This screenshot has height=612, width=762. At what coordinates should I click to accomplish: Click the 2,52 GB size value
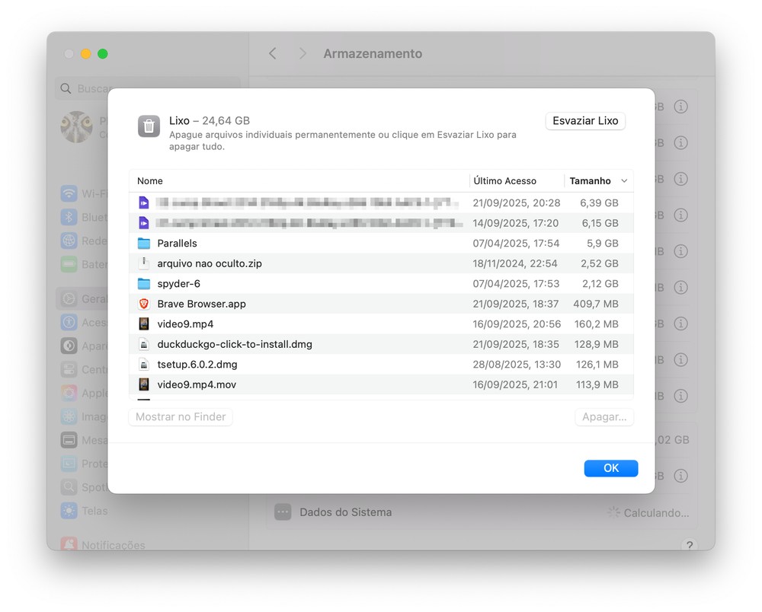[599, 263]
